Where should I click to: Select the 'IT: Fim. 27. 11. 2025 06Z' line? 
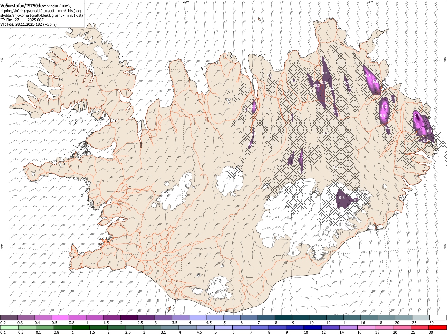[22, 20]
